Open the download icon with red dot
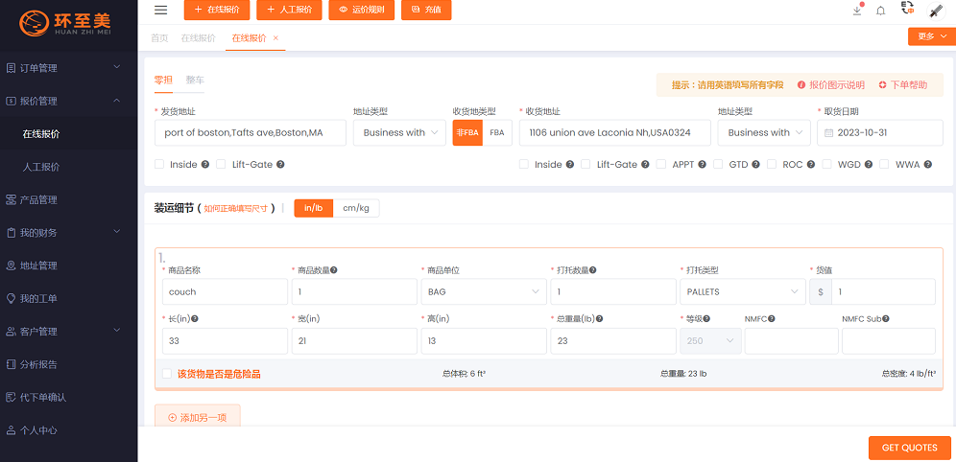 (x=857, y=11)
